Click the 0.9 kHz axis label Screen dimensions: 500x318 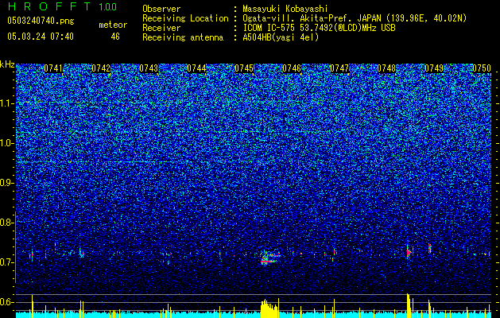pos(7,183)
